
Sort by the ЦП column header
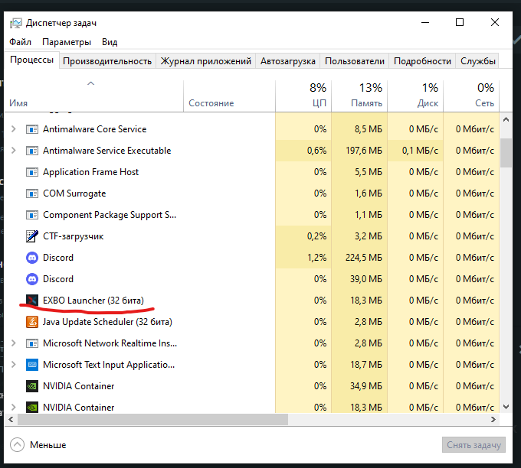point(303,96)
